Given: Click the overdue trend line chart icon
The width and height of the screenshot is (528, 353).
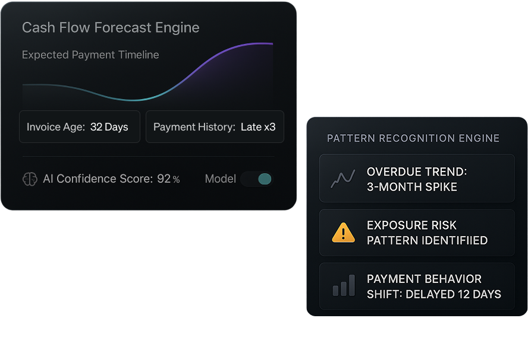Looking at the screenshot, I should coord(343,179).
